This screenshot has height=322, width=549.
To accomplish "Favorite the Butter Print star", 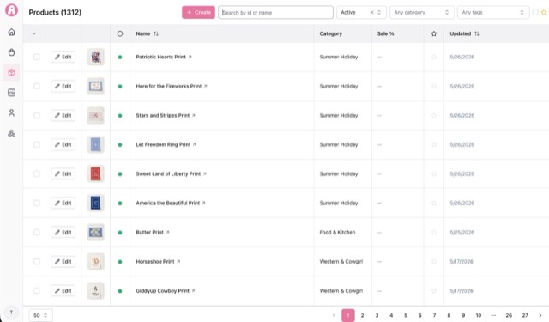I will (434, 233).
